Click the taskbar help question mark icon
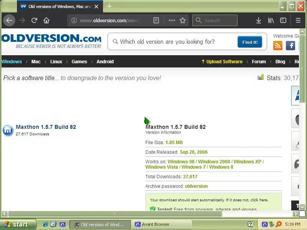Screen dimensions: 307x230 (x=250, y=224)
